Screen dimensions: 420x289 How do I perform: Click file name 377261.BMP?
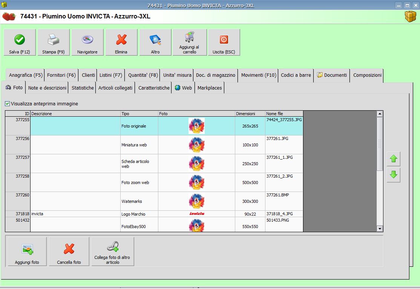tap(277, 195)
